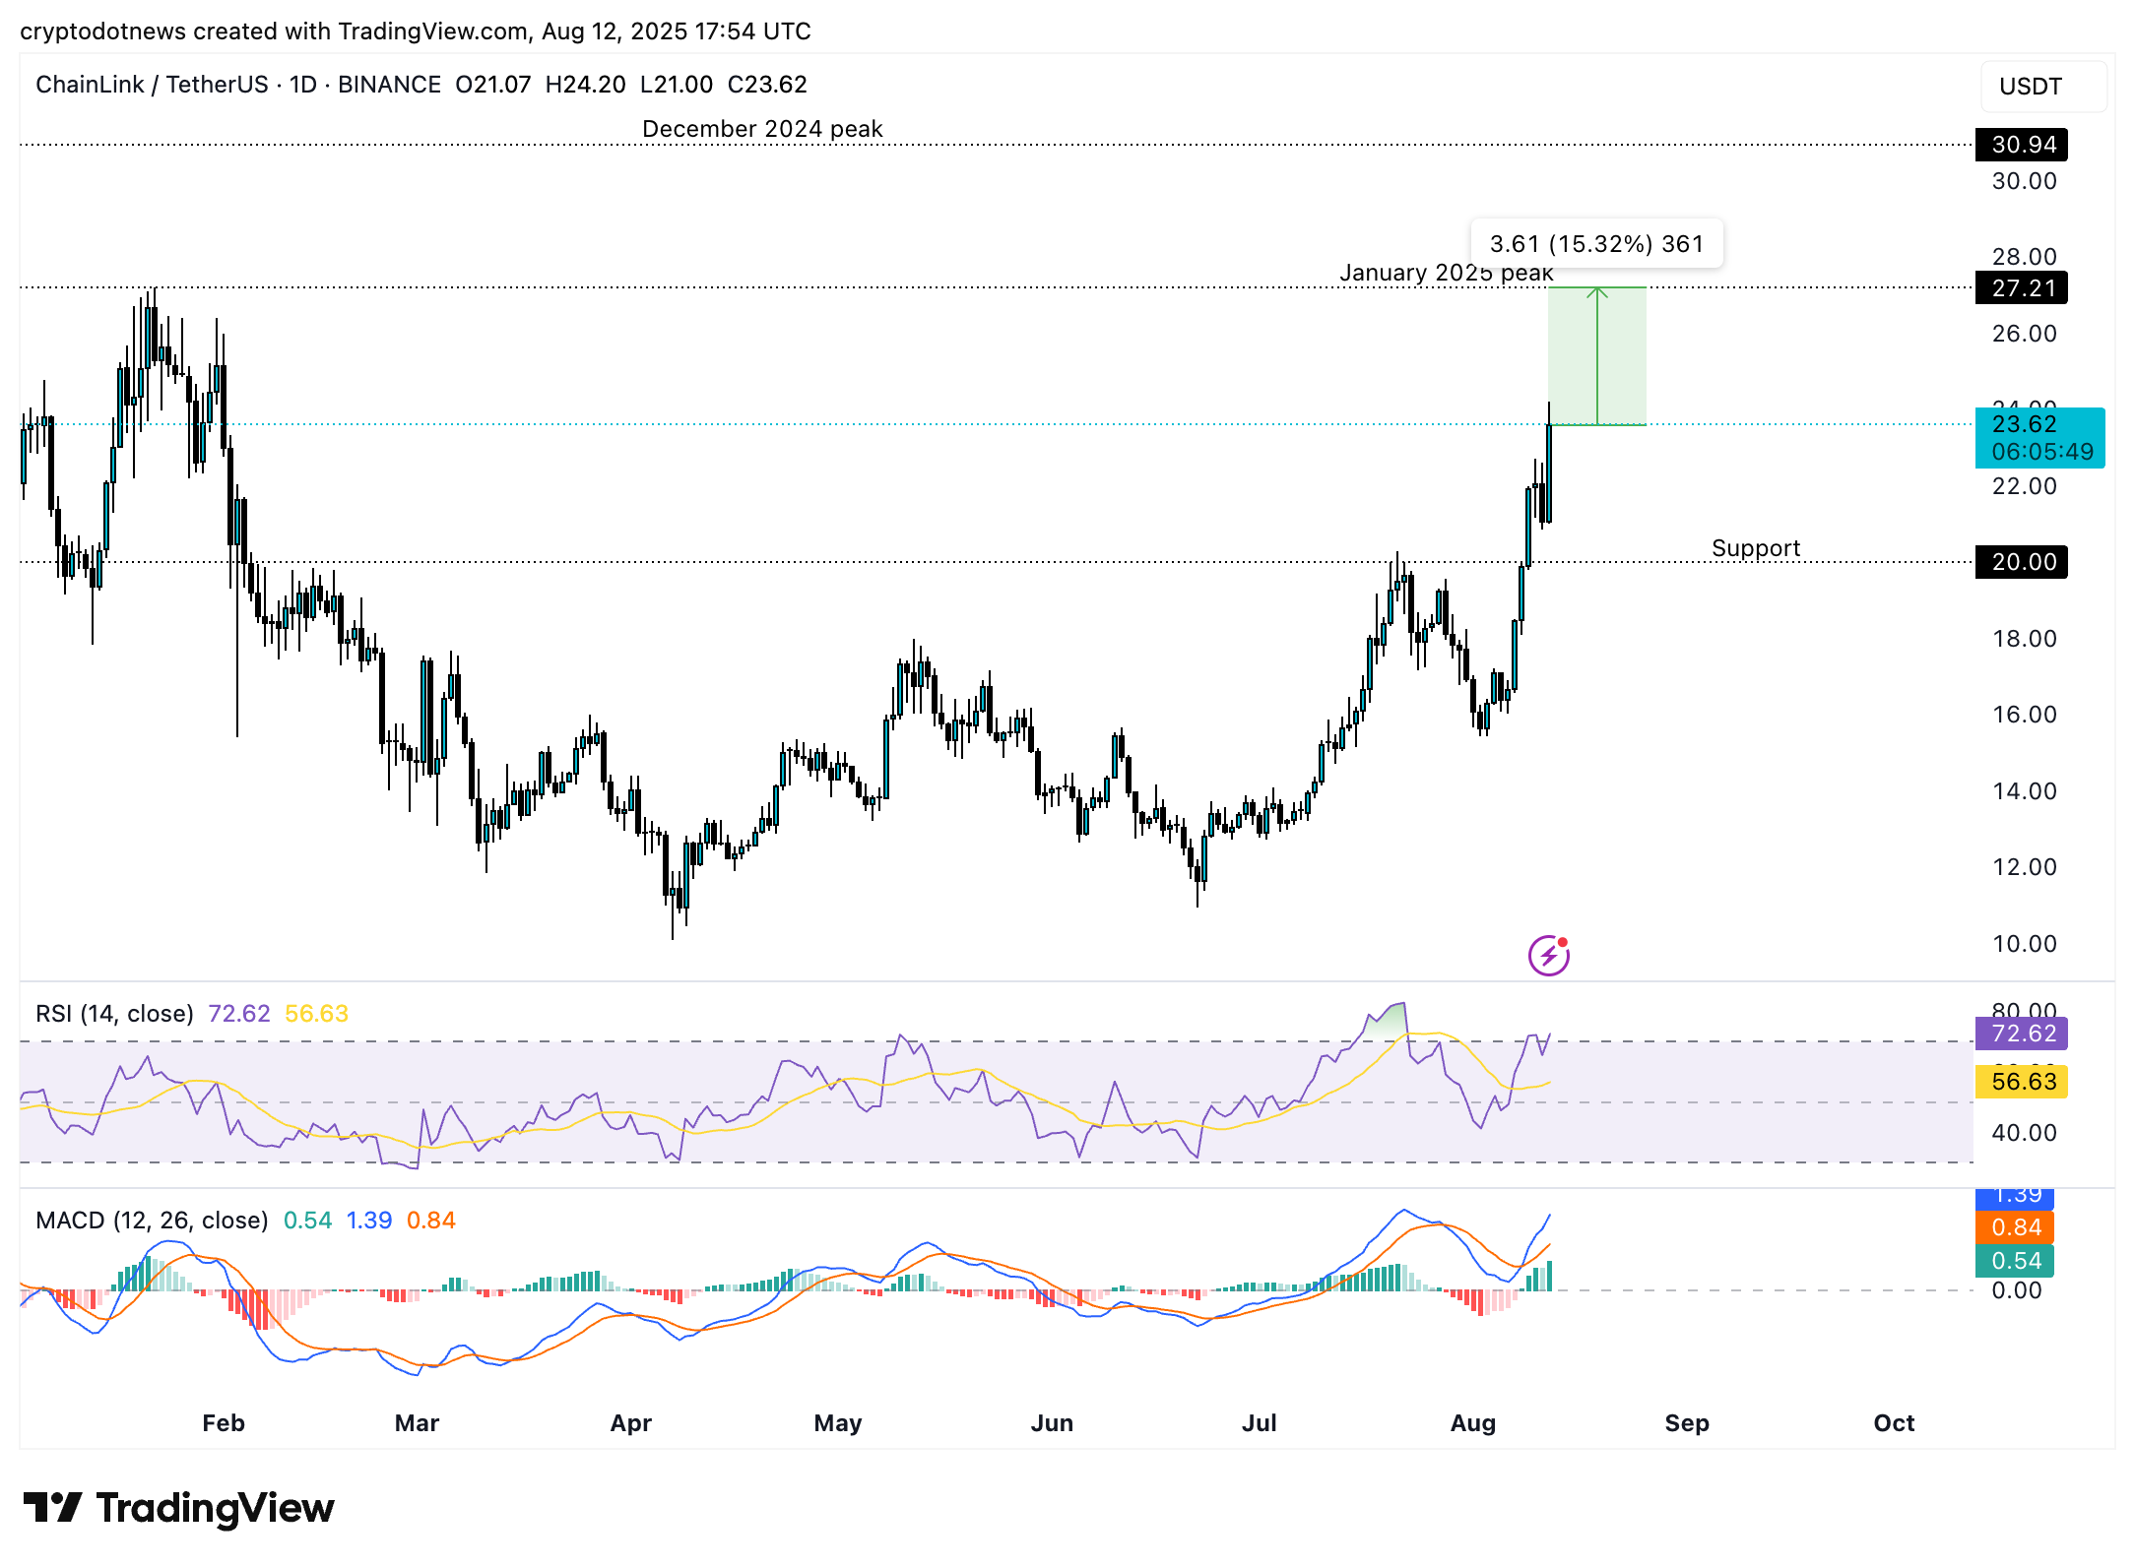Click the 20.00 support price tag

(x=2022, y=562)
